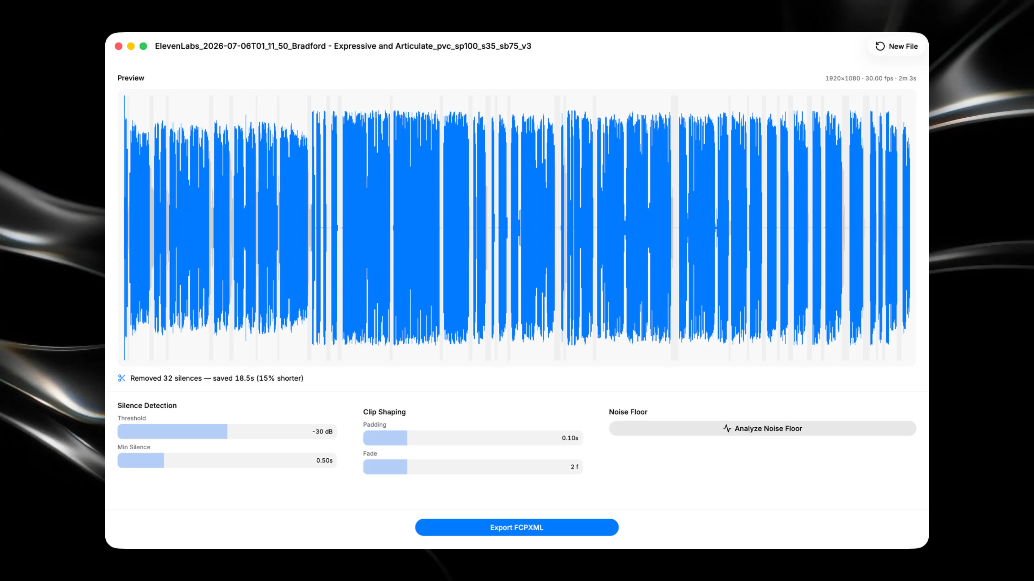Viewport: 1034px width, 581px height.
Task: Click the Padding slider bar
Action: point(473,438)
